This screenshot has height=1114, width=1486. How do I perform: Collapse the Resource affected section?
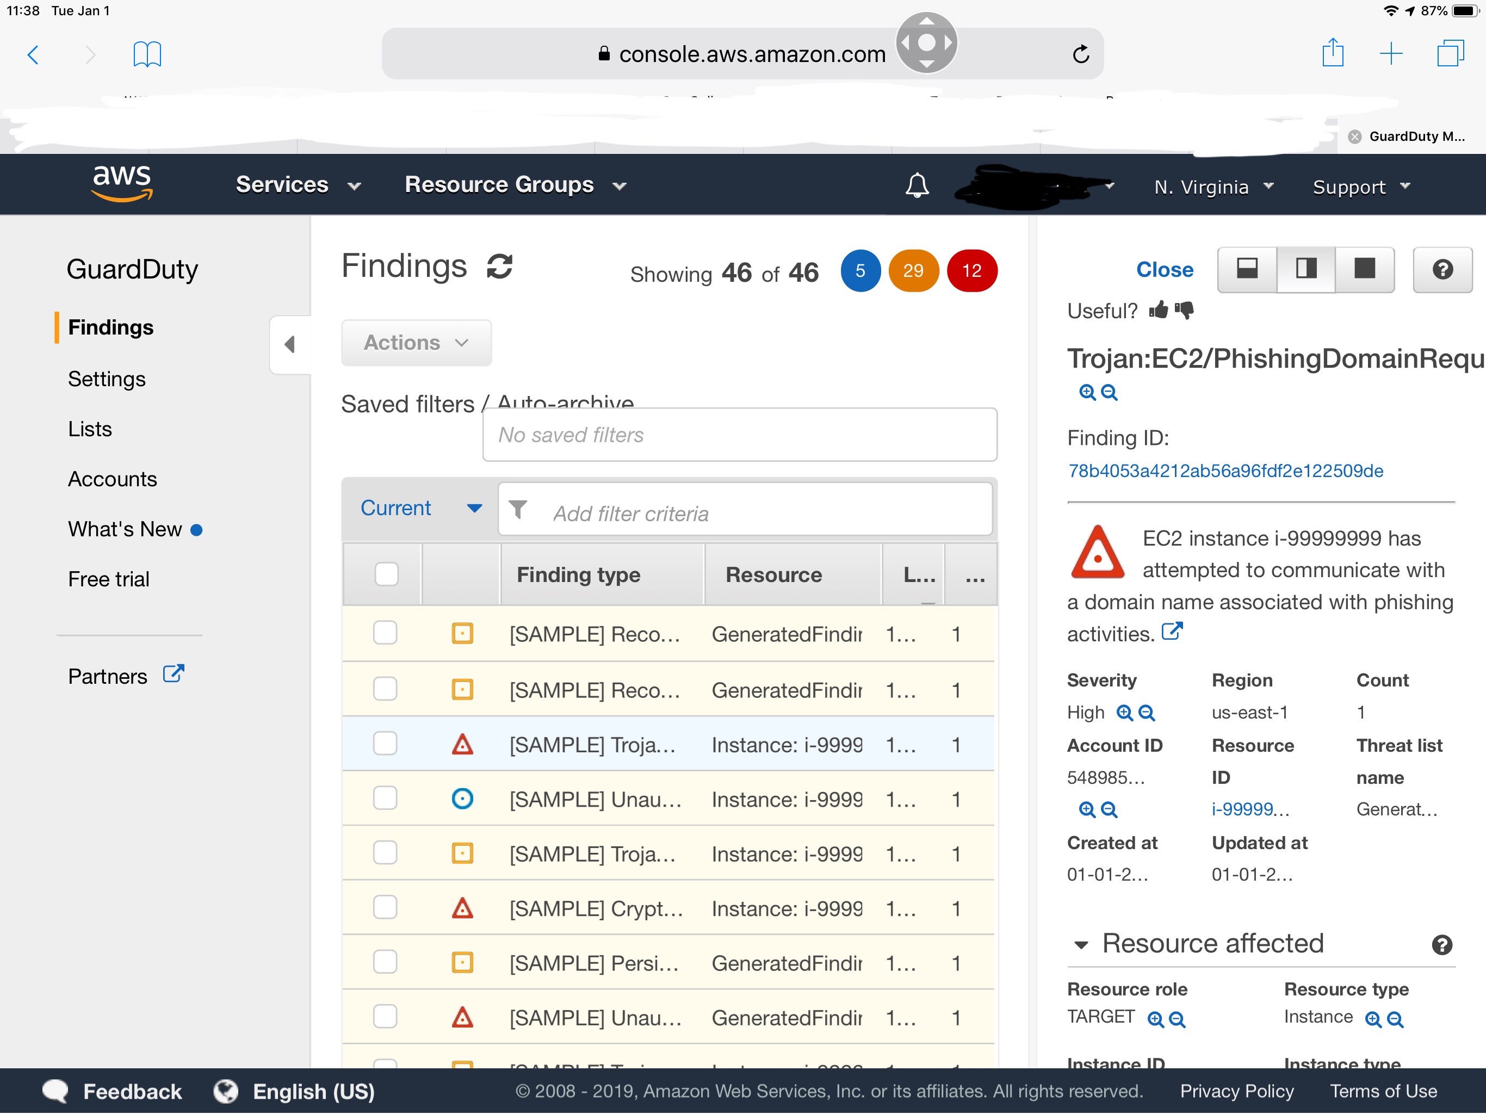(x=1081, y=944)
